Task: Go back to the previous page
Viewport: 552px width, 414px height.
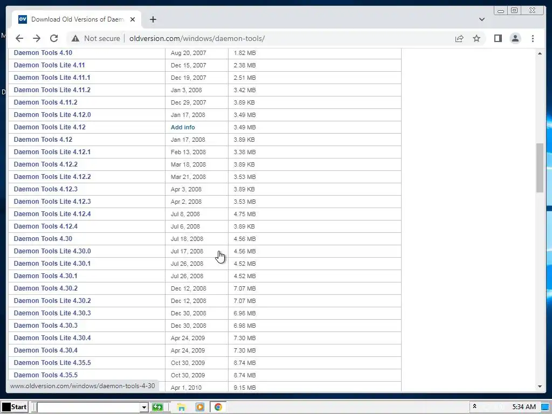Action: click(x=19, y=38)
